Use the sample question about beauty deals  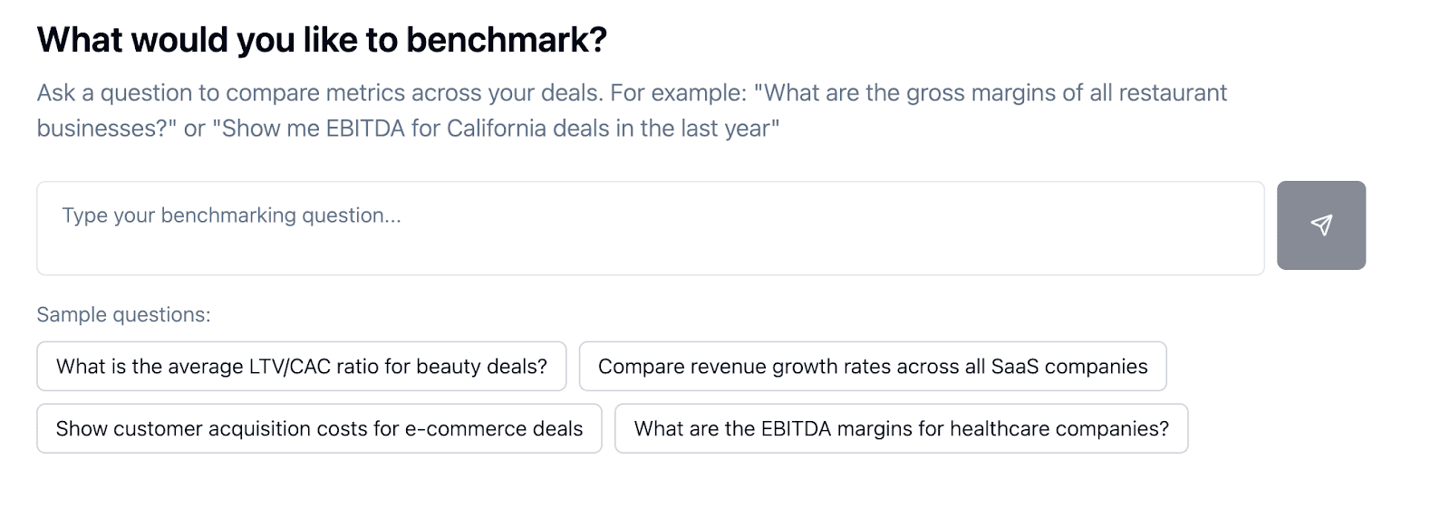click(301, 367)
